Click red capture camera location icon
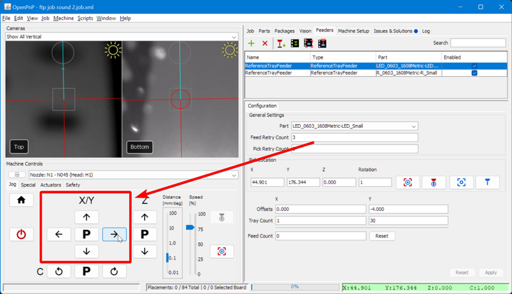The image size is (512, 294). [x=407, y=182]
